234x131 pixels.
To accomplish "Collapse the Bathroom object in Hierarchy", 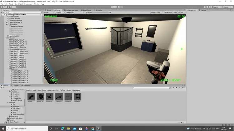I will tap(8, 69).
